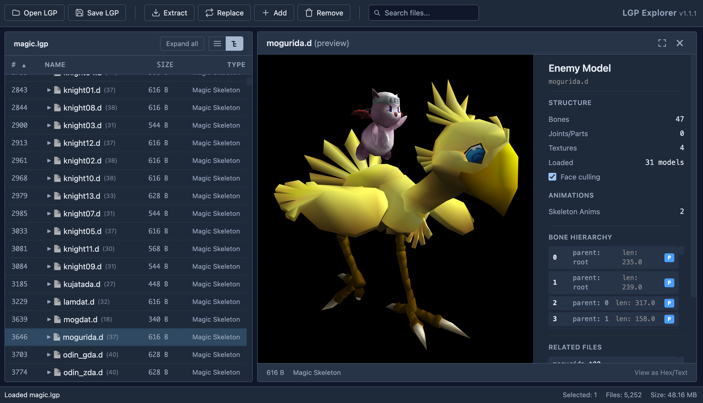Click the trash icon in Remove
This screenshot has height=403, width=703.
click(x=309, y=13)
